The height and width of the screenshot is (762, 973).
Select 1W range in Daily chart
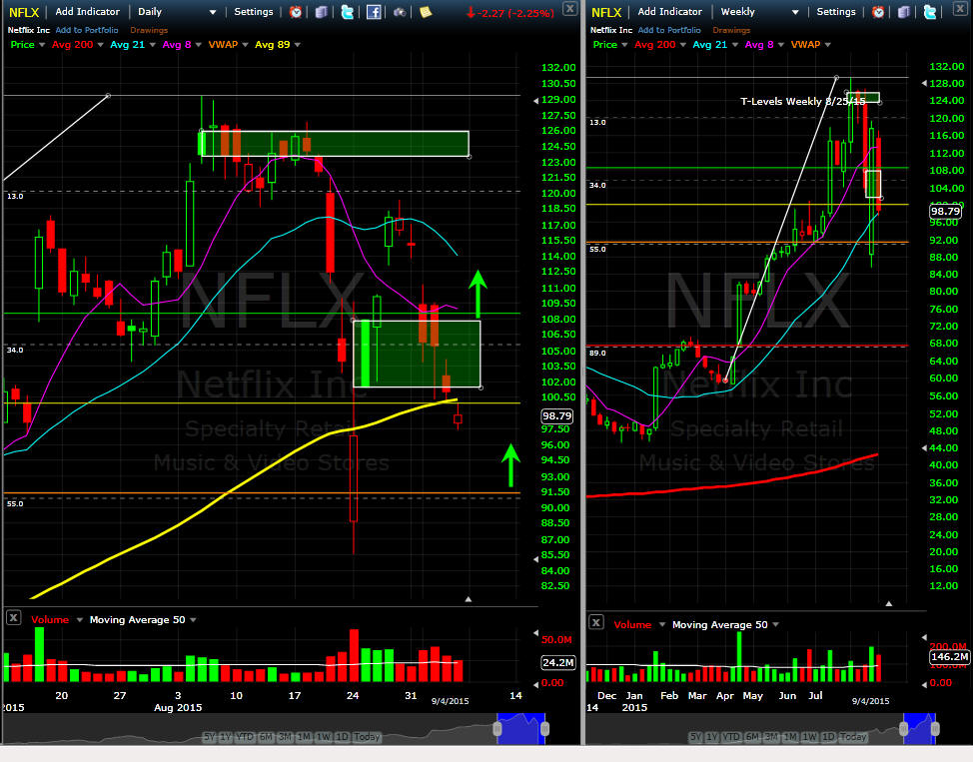[x=324, y=737]
